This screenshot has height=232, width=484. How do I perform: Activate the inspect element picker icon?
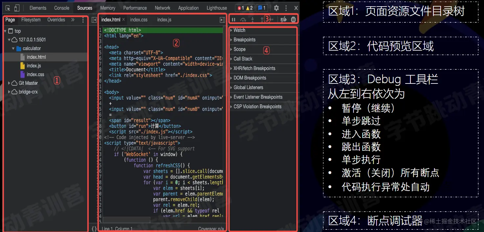[x=8, y=8]
